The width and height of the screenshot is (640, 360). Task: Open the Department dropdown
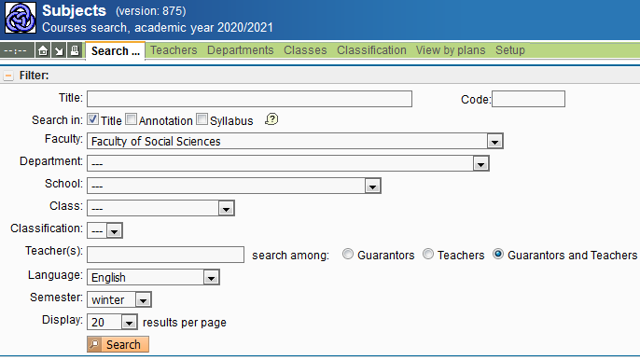click(288, 163)
